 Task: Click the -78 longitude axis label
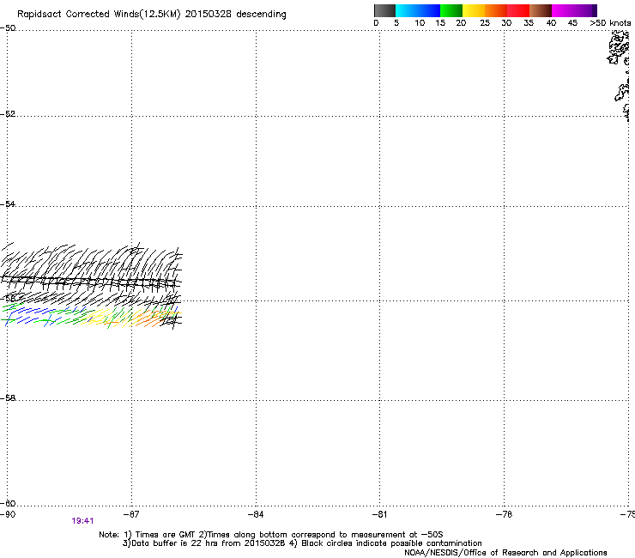click(x=504, y=514)
